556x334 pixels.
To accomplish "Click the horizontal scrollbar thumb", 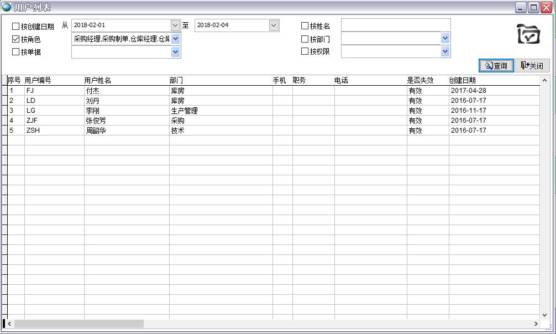I will (x=78, y=323).
